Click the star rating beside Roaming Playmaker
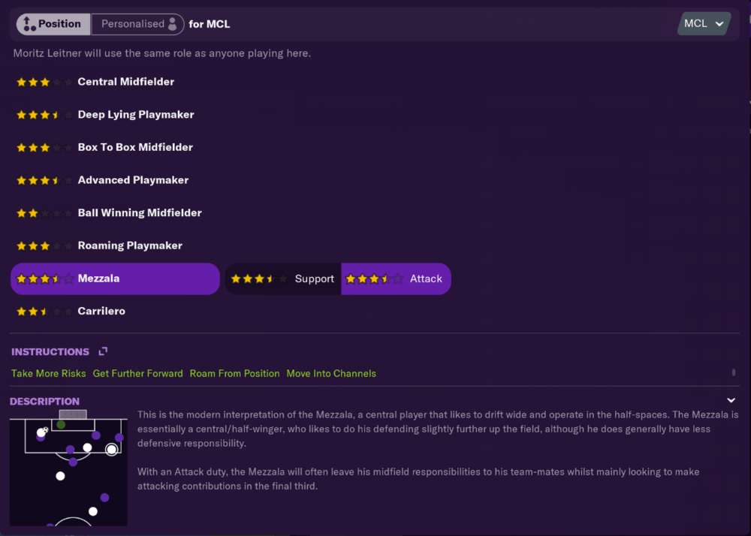Screen dimensions: 751x536 pos(44,246)
